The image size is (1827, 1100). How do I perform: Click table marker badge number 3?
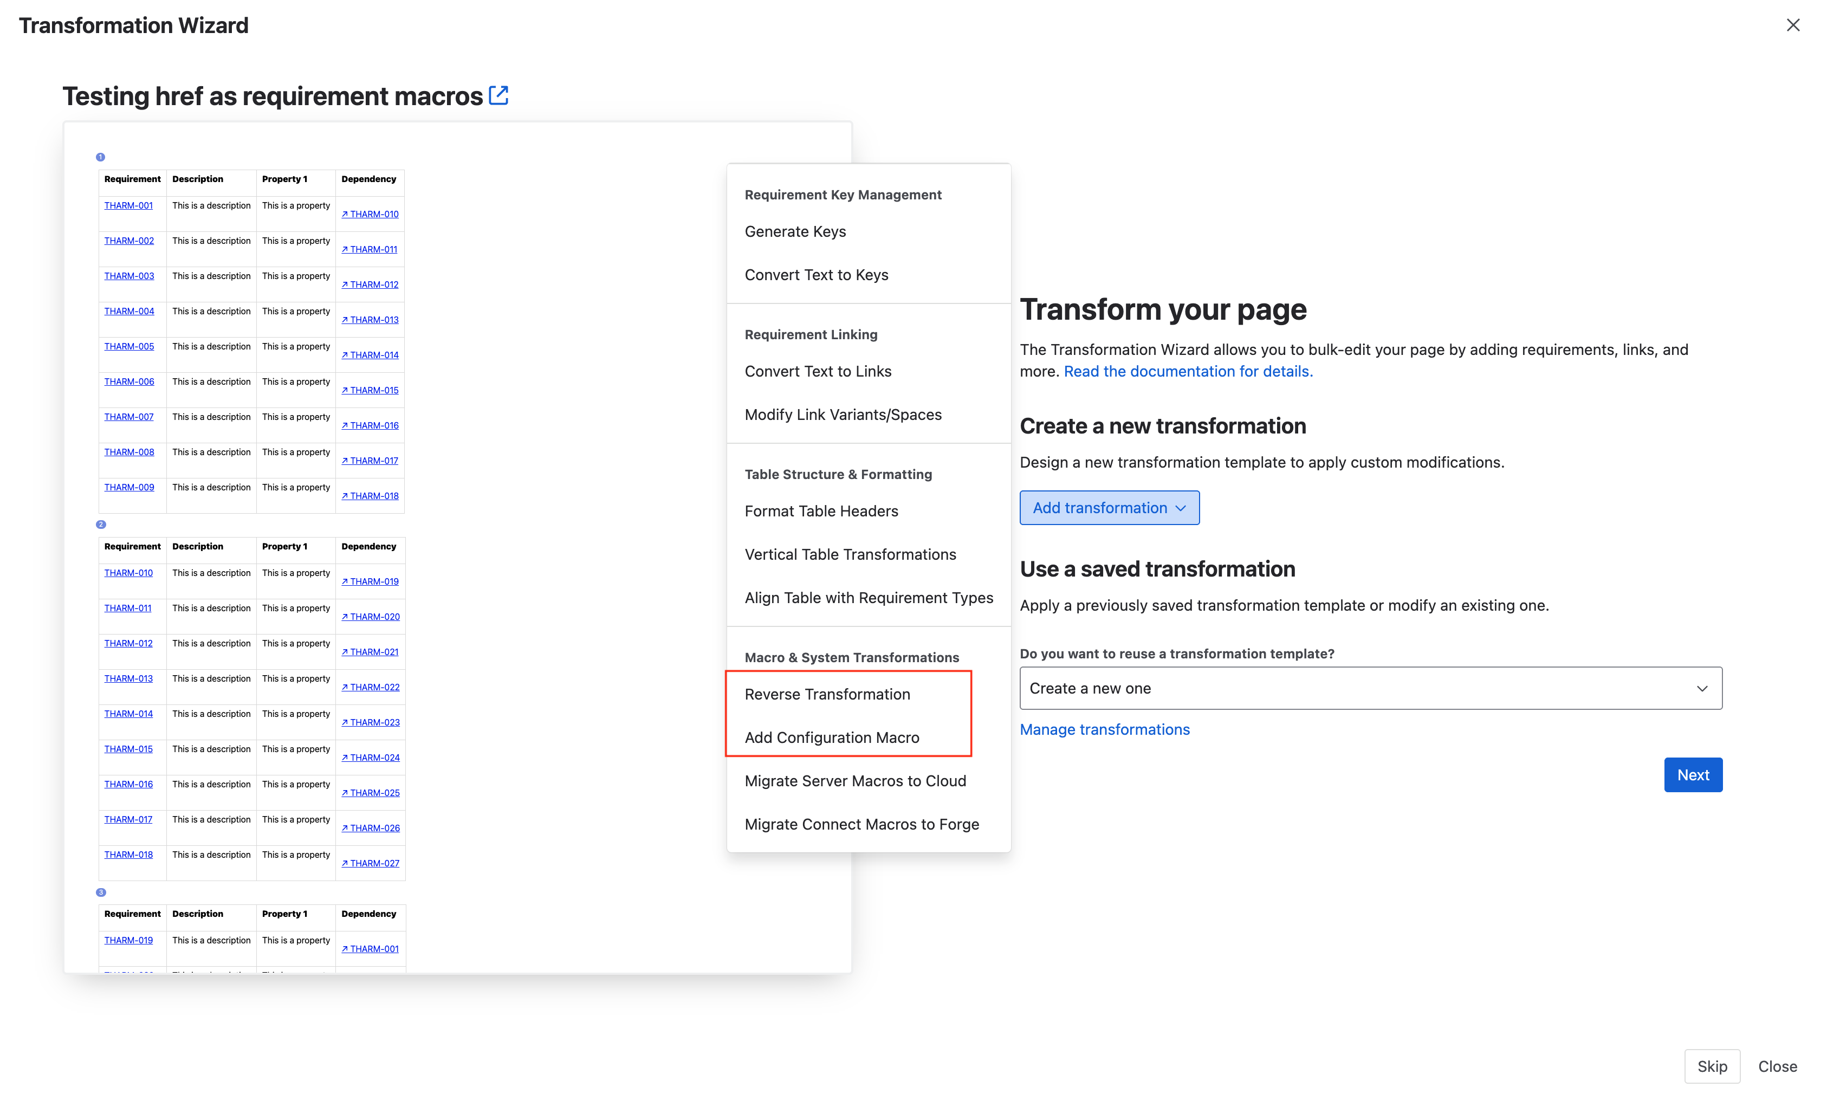[101, 892]
